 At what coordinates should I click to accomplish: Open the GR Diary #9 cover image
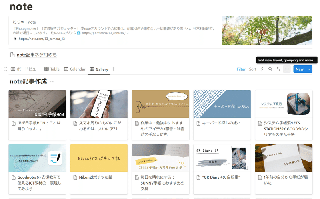(222, 158)
